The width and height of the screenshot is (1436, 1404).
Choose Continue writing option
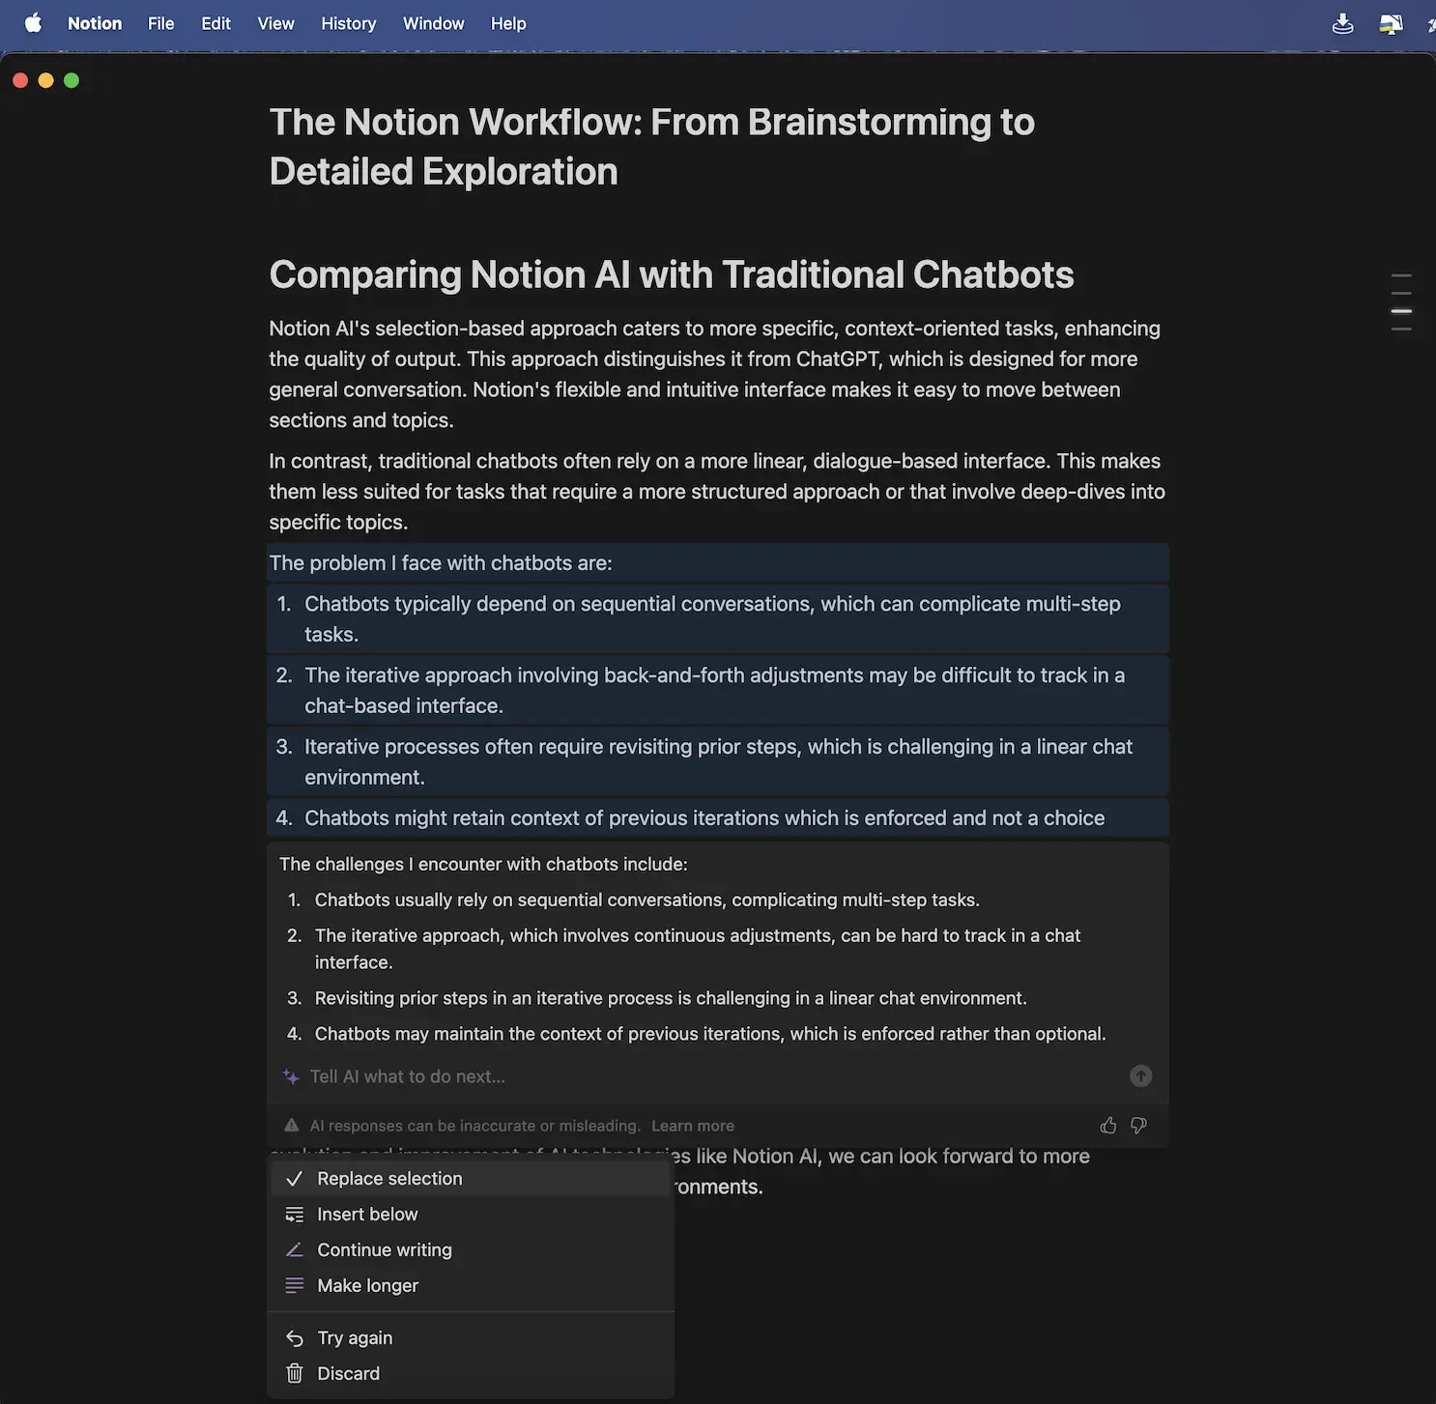point(471,1250)
